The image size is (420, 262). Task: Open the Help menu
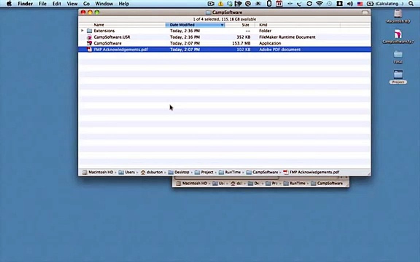(124, 4)
